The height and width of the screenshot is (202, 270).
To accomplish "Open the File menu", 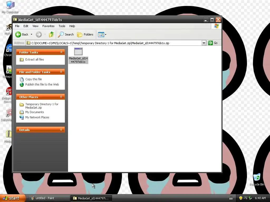I will click(x=17, y=26).
